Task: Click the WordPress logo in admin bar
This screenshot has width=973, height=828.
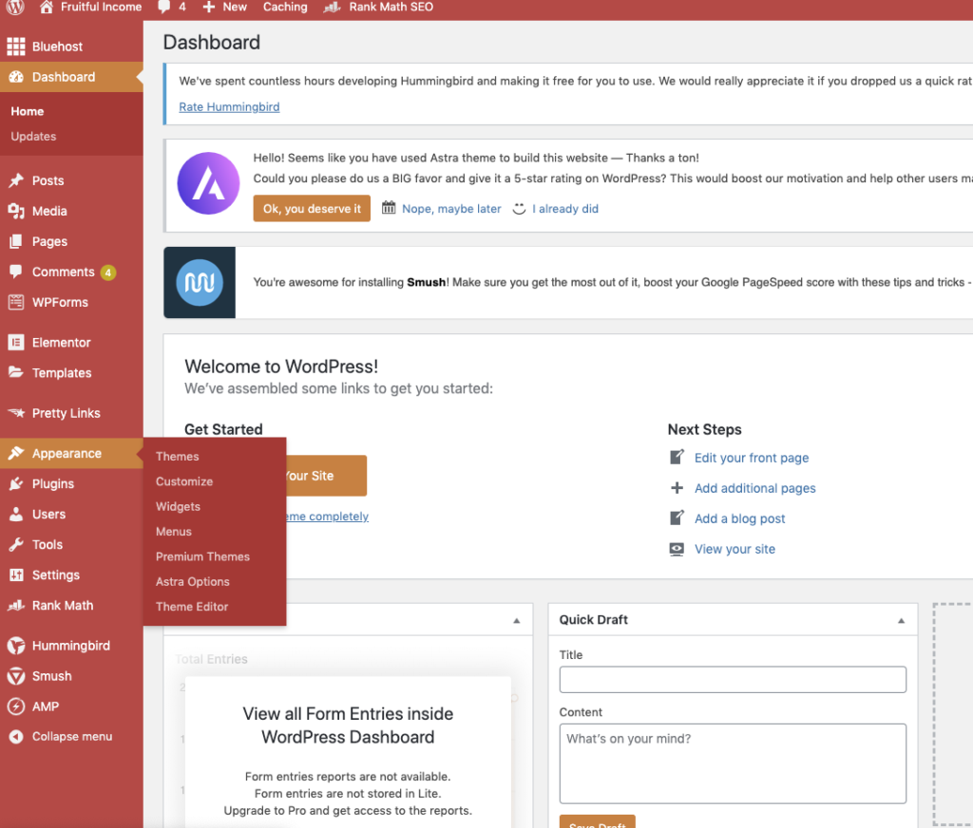Action: point(15,7)
